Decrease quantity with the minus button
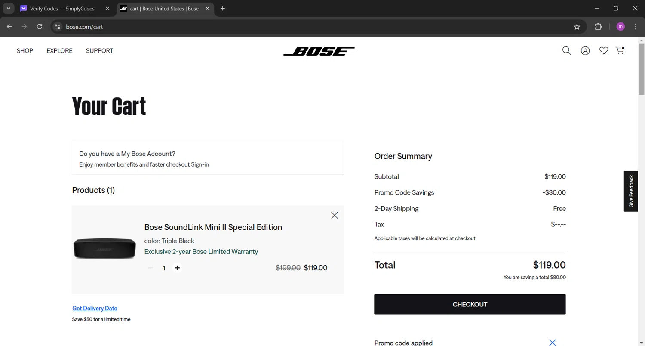This screenshot has height=346, width=645. point(150,268)
